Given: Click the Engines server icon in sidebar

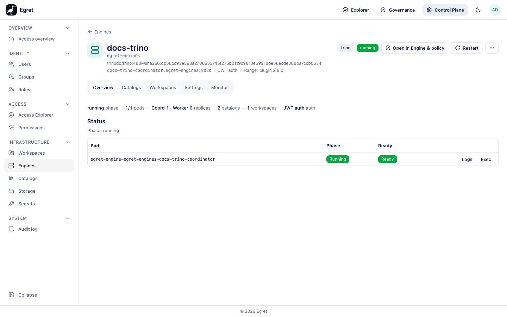Looking at the screenshot, I should [11, 166].
